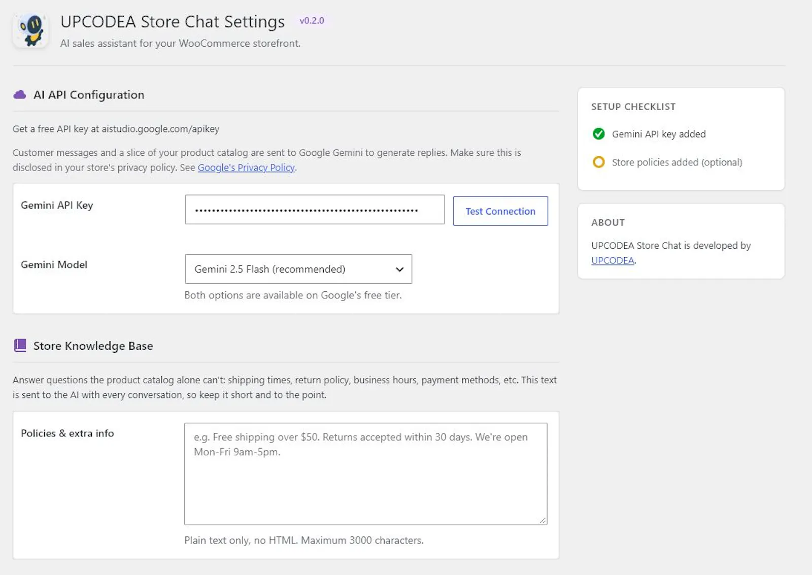Focus the Gemini API Key field
The height and width of the screenshot is (575, 812).
coord(315,210)
